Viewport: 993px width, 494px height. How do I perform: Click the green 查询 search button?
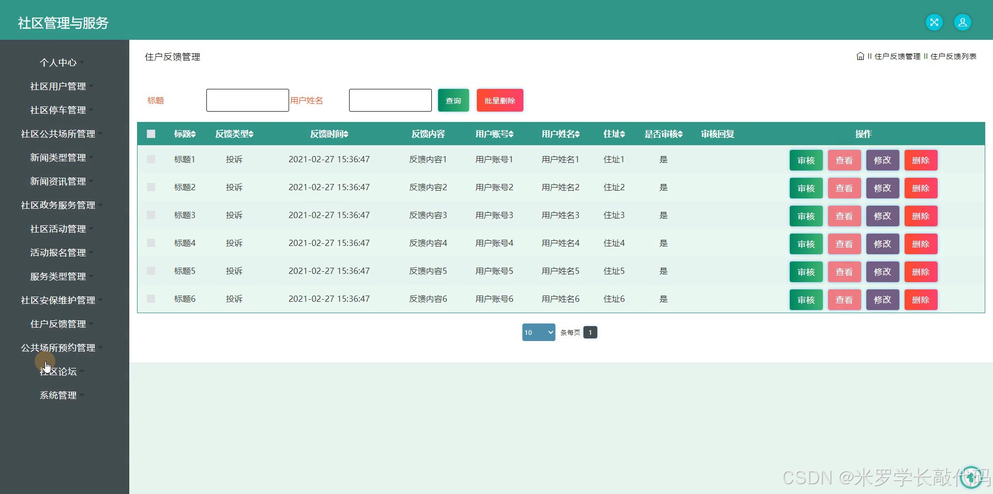coord(454,100)
